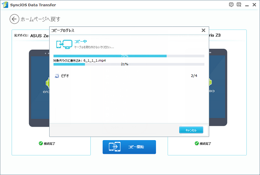Click the spinning loading icon beside ビデオ
The image size is (260, 175).
click(57, 76)
